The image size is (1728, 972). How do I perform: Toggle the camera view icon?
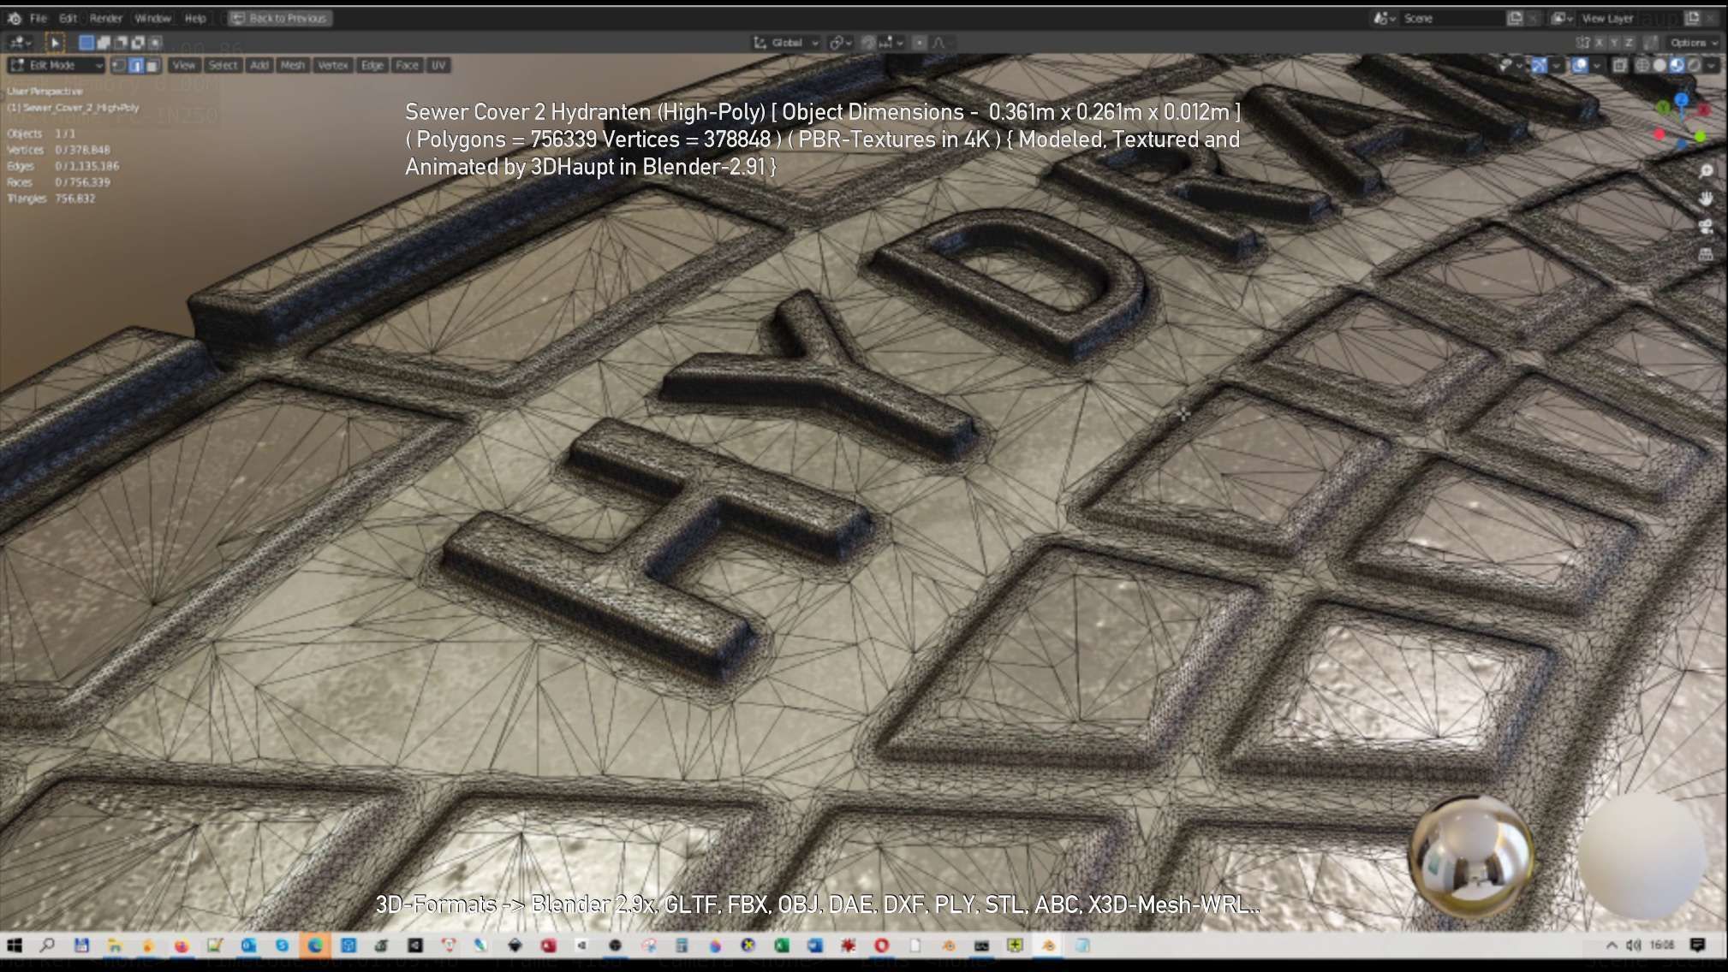[1706, 227]
